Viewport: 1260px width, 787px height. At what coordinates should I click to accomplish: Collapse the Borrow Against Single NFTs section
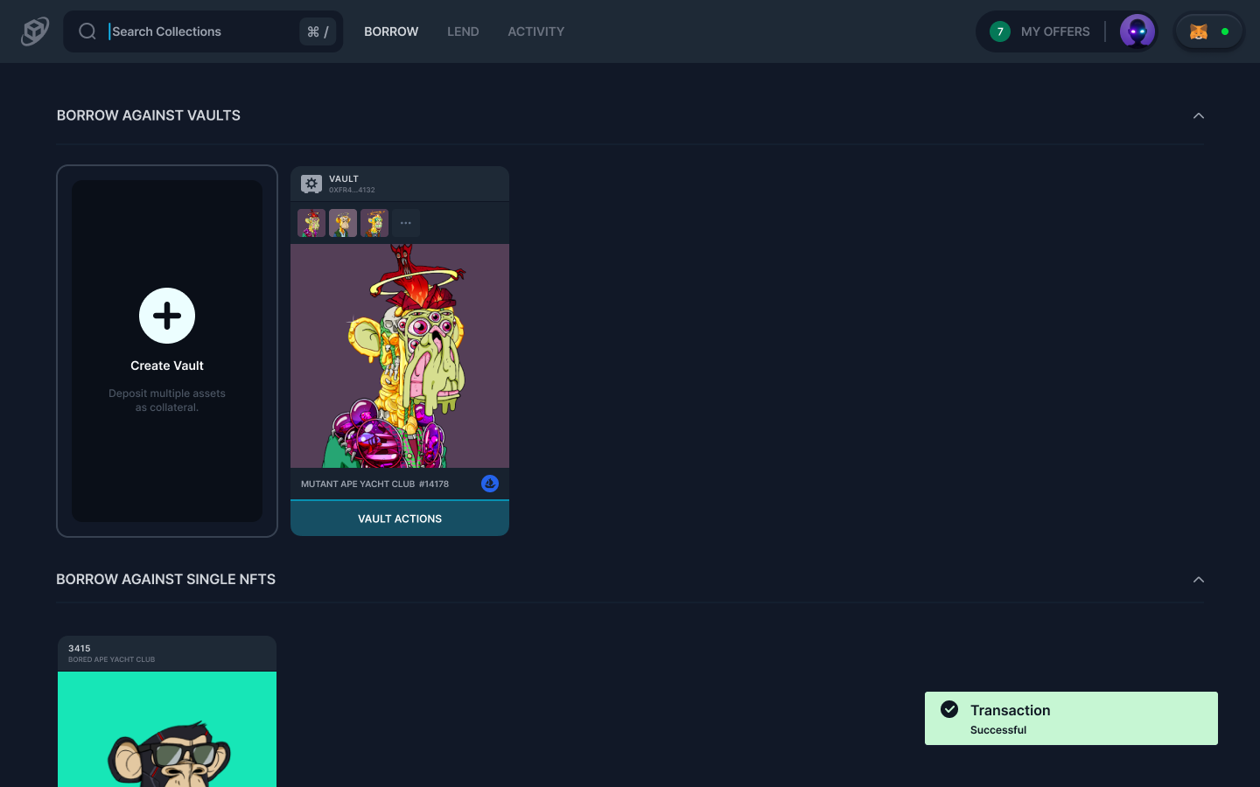point(1199,580)
